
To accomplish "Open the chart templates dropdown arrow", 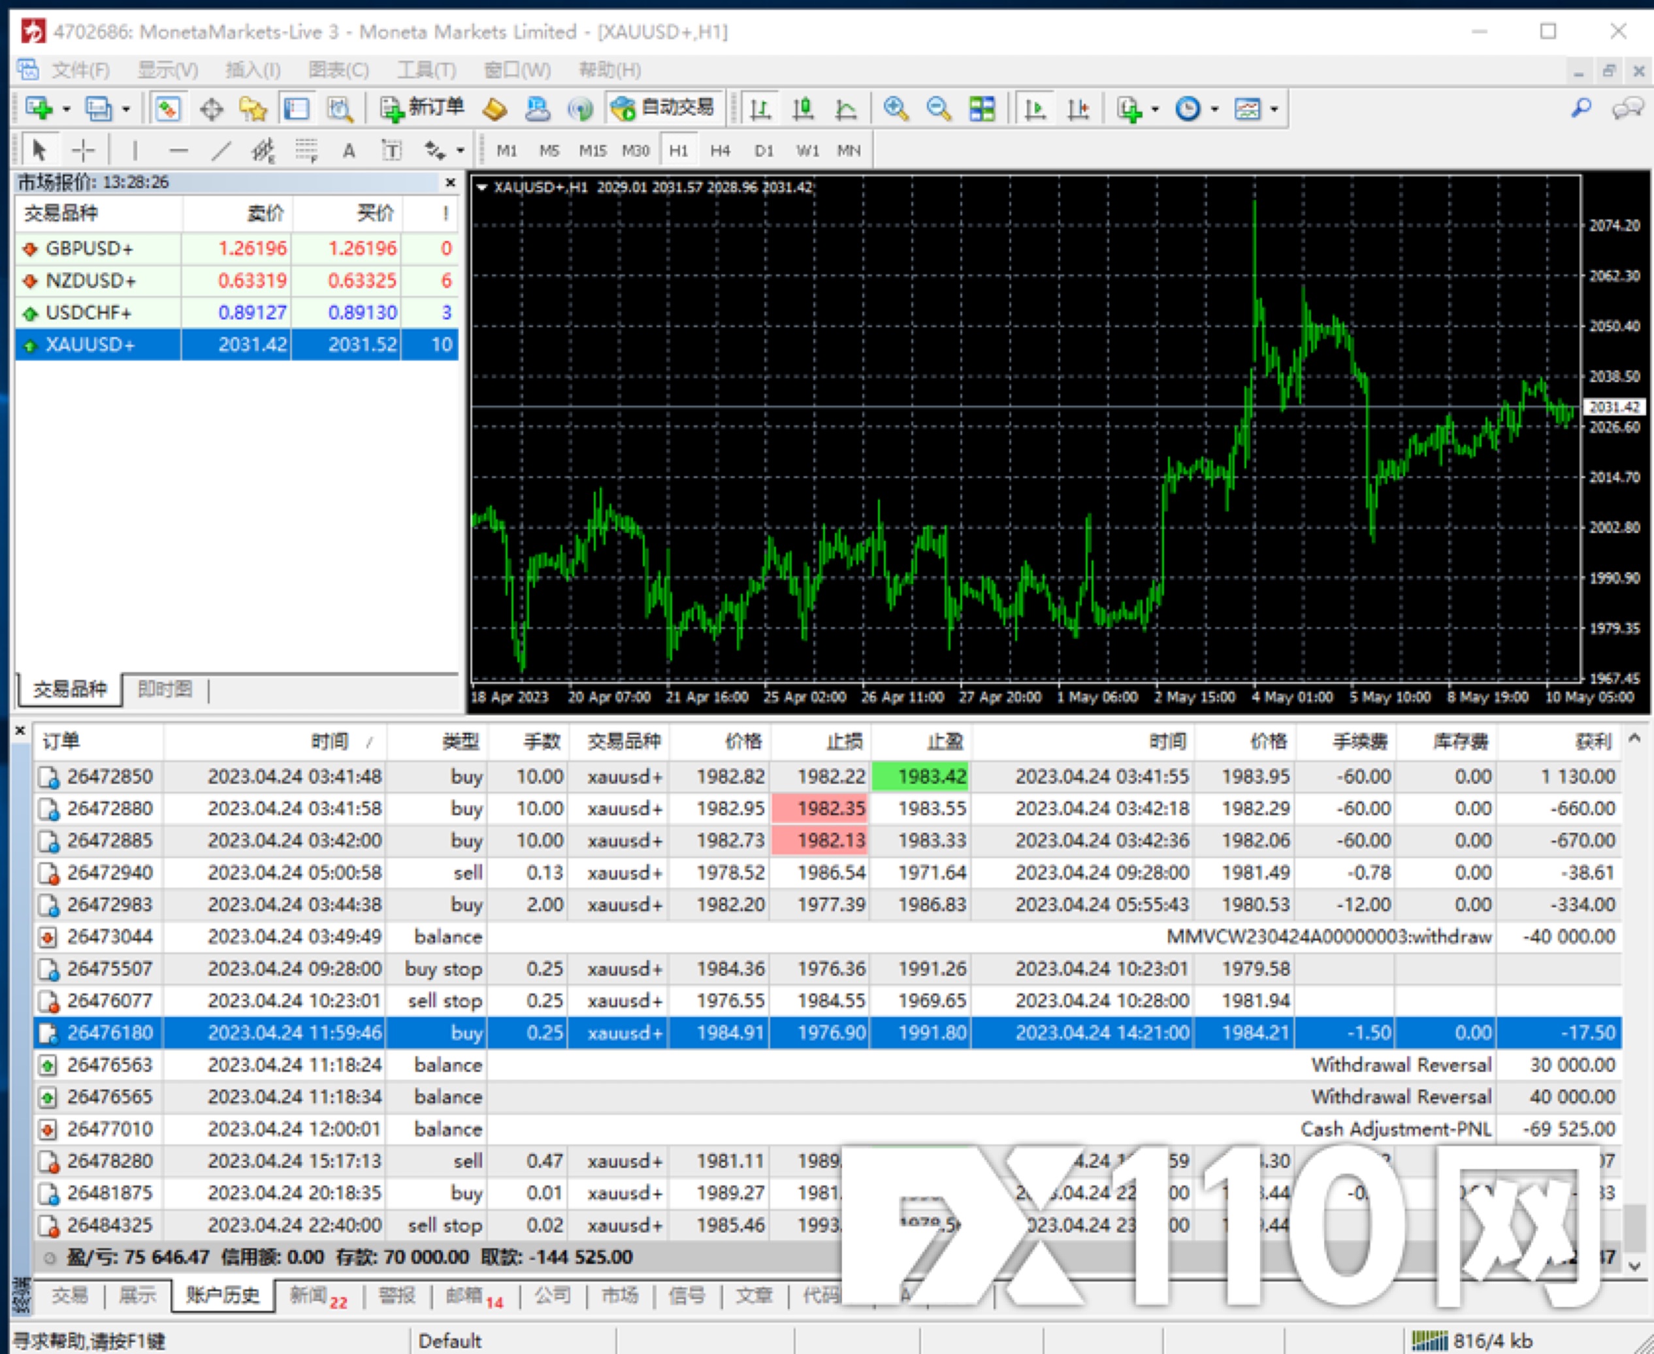I will pos(1274,109).
